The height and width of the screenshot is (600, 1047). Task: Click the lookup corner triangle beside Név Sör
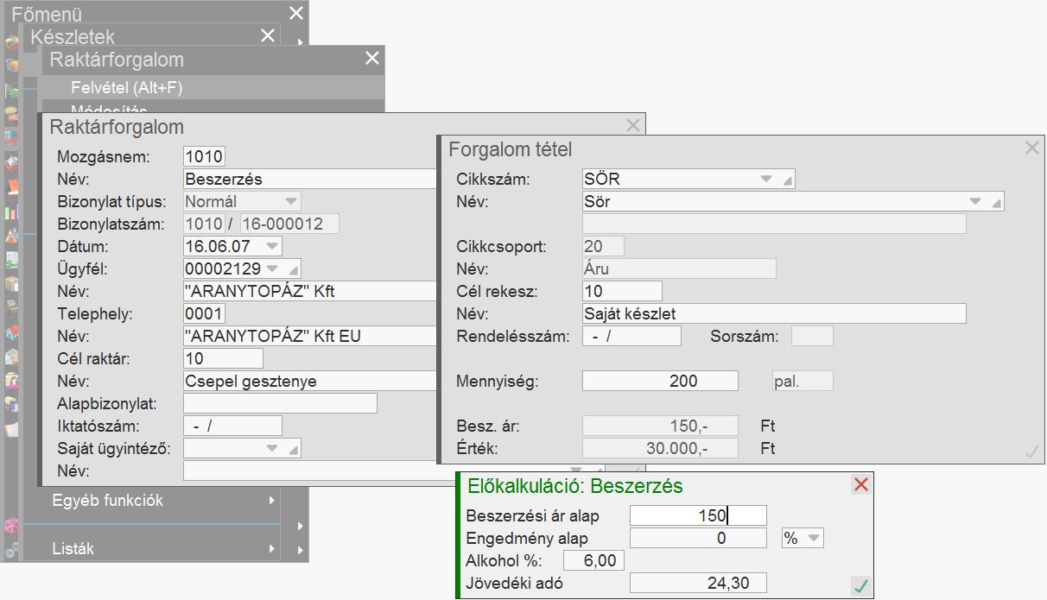(996, 205)
